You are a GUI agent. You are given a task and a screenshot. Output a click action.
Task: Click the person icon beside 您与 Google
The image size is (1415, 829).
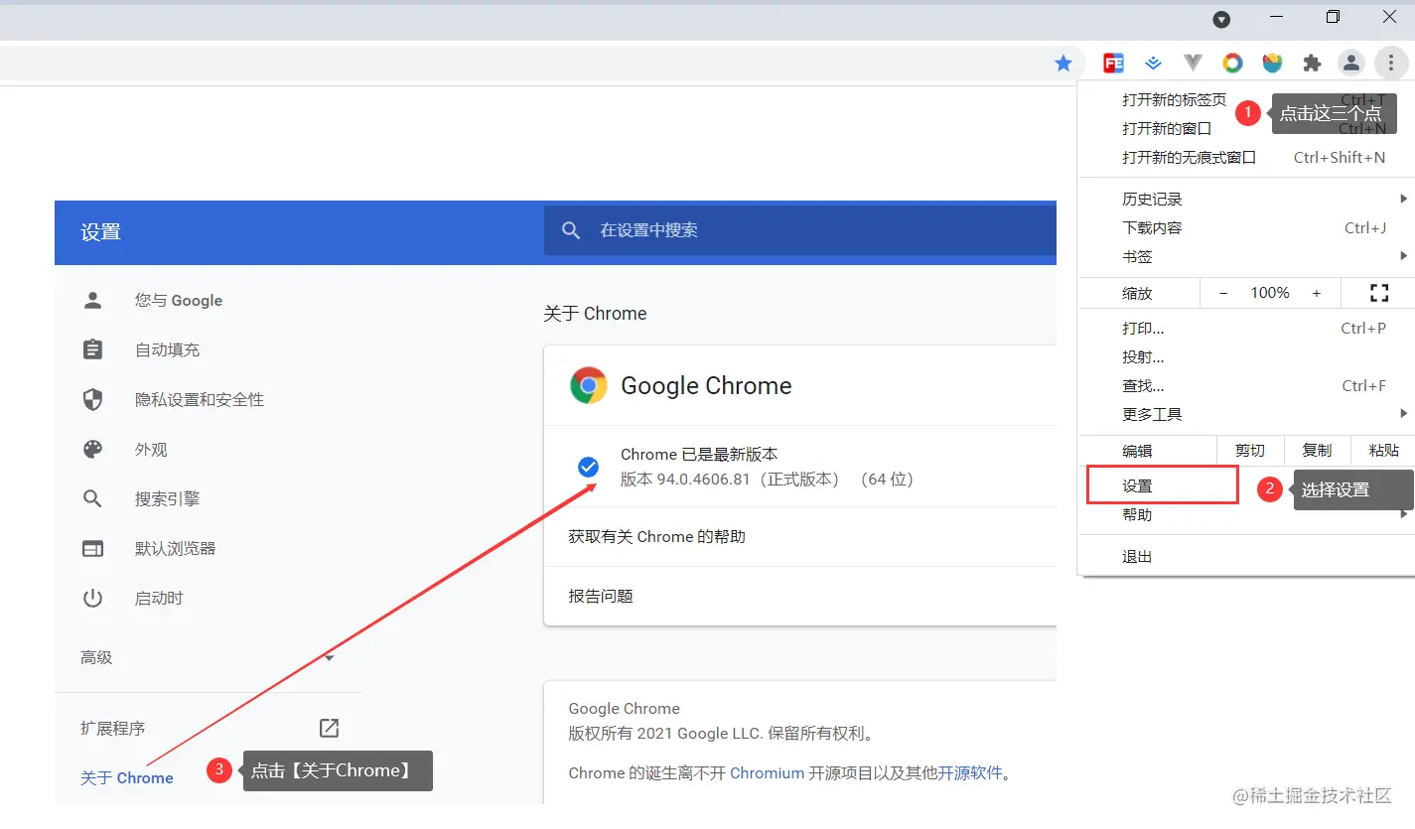point(92,300)
